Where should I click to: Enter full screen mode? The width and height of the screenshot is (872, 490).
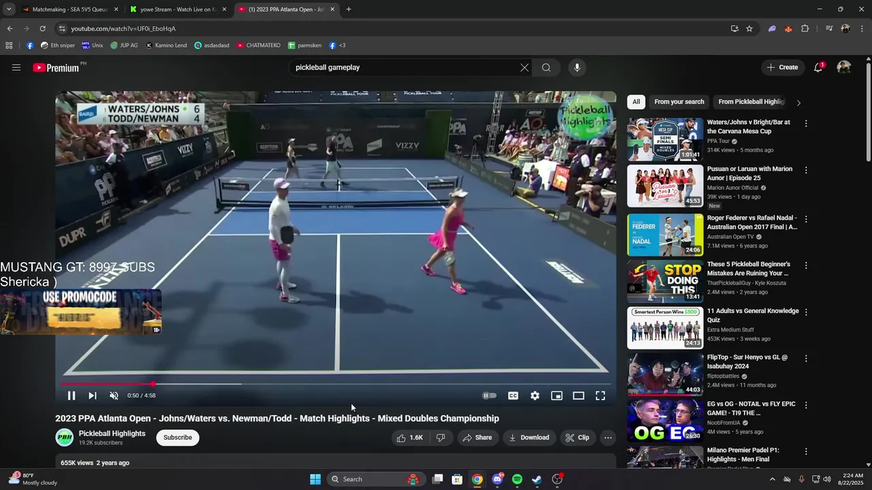[600, 395]
